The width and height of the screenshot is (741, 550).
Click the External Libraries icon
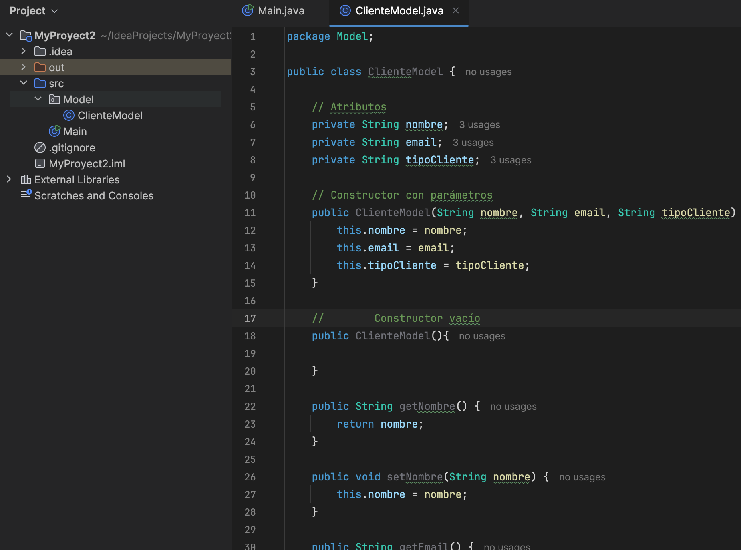click(26, 180)
